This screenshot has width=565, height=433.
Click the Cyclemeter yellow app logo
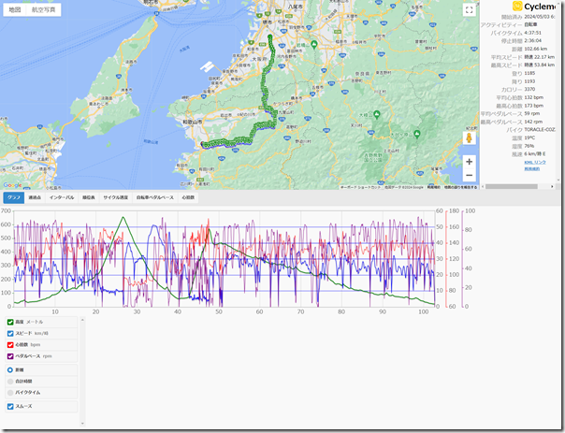517,7
